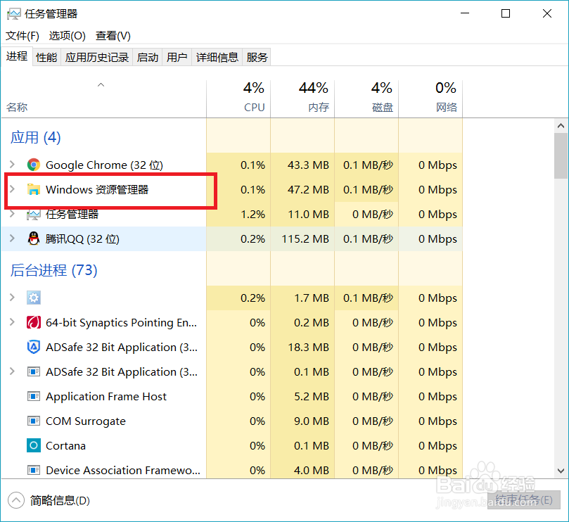Sort by the 网络 column header

click(430, 98)
